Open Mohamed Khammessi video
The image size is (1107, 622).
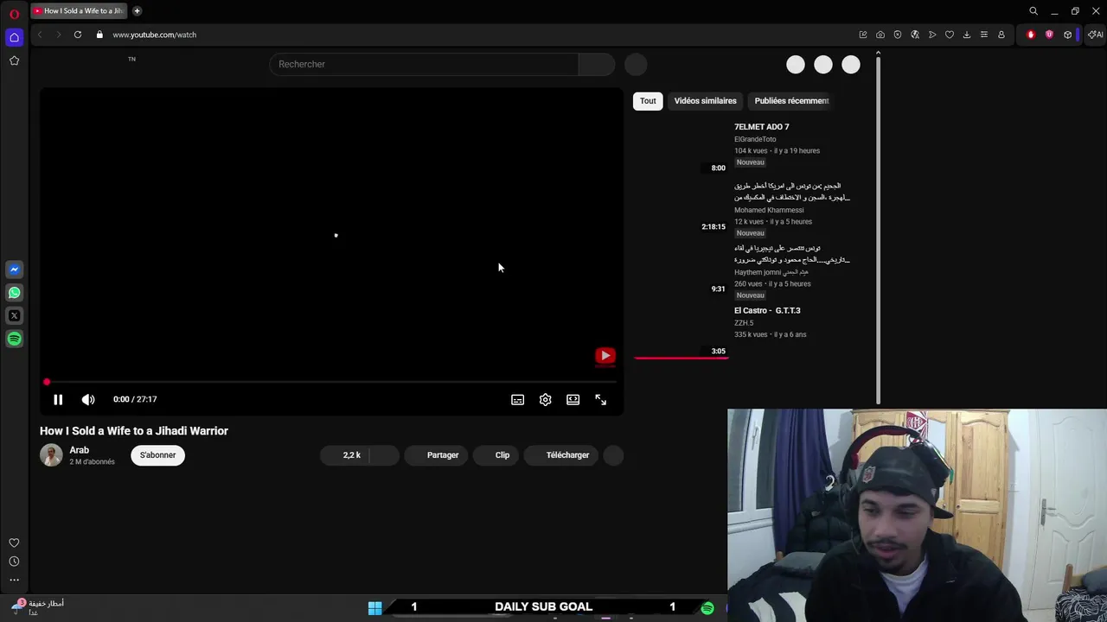[x=792, y=192]
